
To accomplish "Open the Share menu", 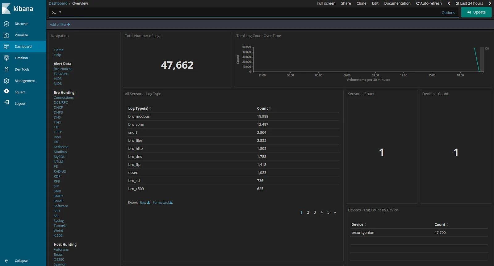I will tap(346, 3).
